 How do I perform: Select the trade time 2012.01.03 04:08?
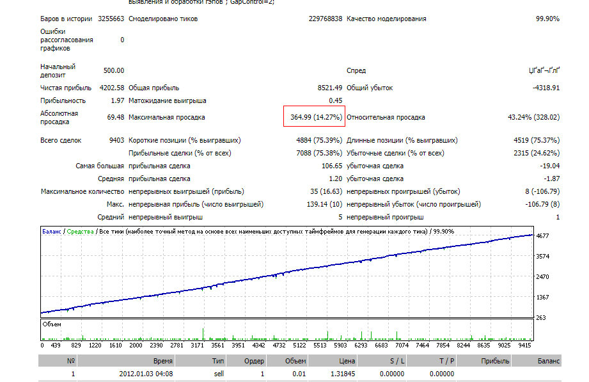click(146, 374)
